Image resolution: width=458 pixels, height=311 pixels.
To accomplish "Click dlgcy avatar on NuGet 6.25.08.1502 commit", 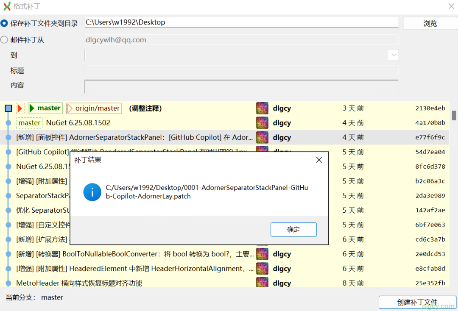I will 262,123.
